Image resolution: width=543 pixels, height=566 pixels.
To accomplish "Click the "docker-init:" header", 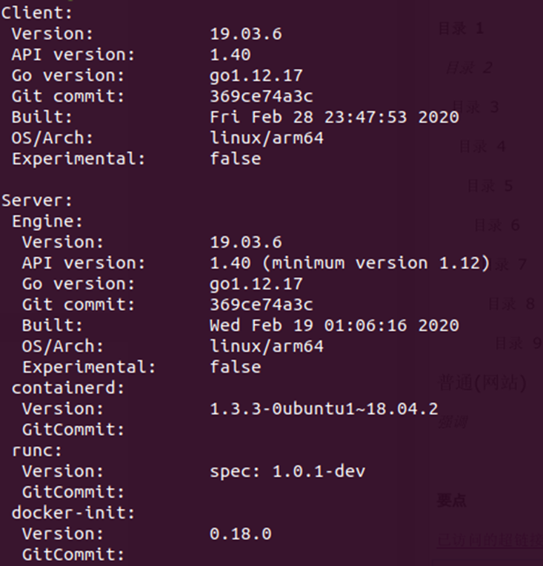I will coord(73,513).
